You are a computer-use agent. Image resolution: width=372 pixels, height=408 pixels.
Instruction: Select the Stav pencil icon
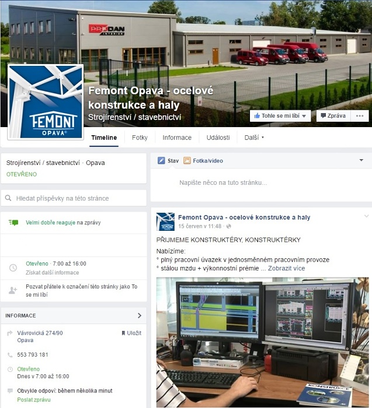[x=162, y=160]
